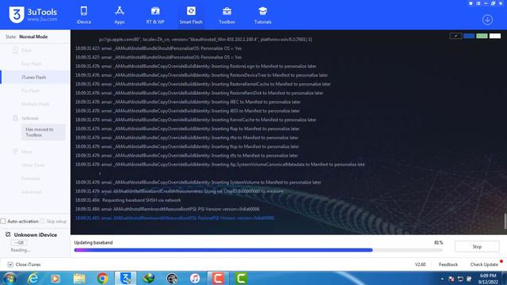Click the Unknown iDevice label
Screen dimensions: 507x285
[x=36, y=235]
